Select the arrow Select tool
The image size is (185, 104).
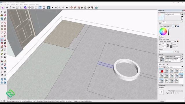2,12
